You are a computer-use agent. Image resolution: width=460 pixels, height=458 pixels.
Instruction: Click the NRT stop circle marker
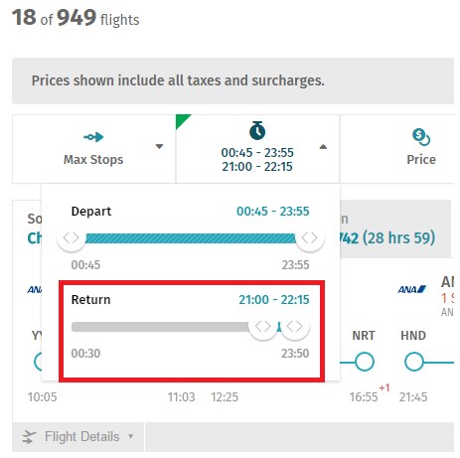pos(365,362)
